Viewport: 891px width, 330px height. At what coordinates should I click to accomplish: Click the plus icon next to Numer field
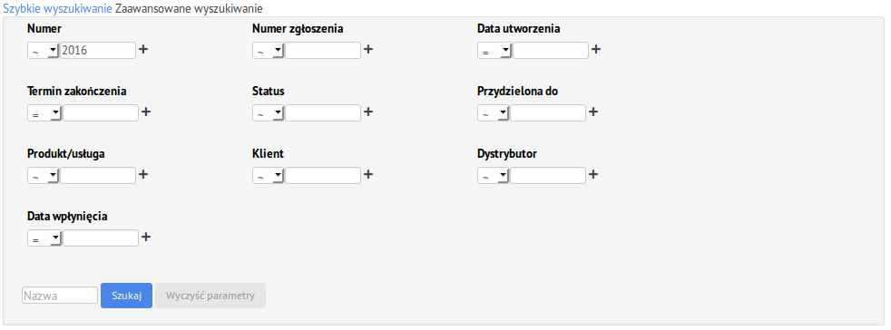[x=143, y=50]
